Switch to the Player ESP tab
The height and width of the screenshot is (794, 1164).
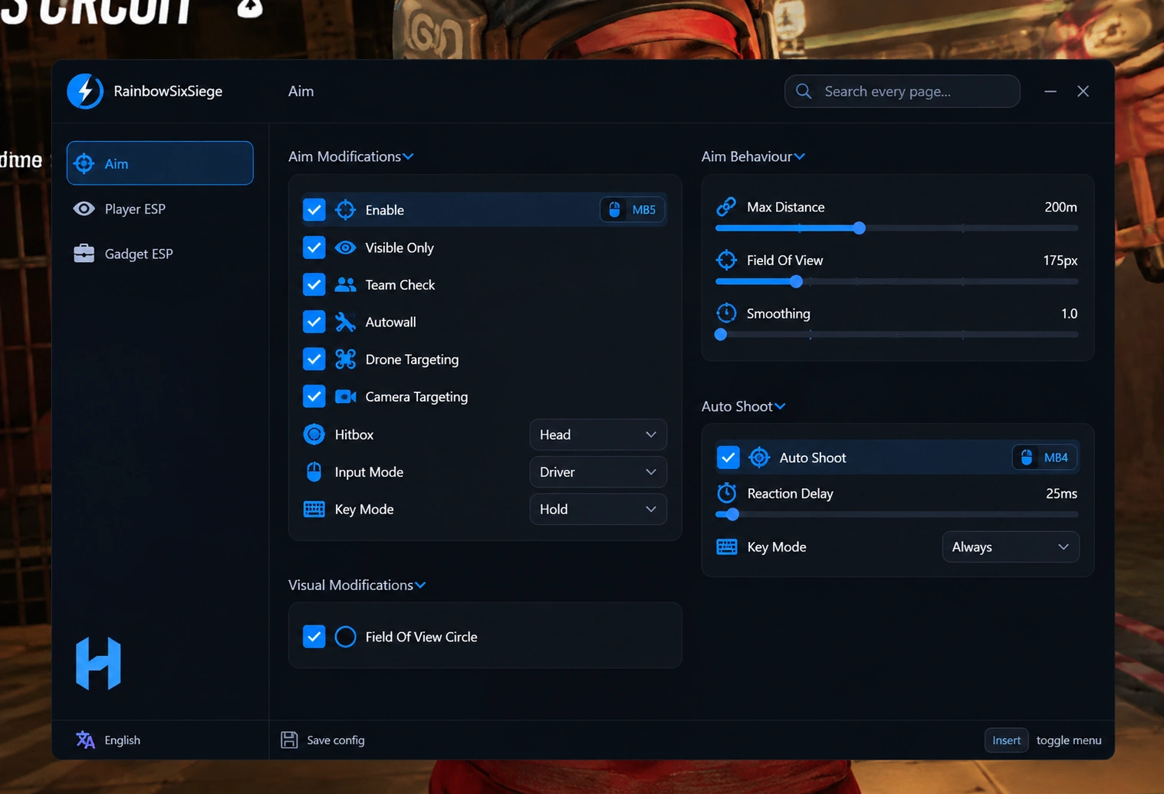160,208
